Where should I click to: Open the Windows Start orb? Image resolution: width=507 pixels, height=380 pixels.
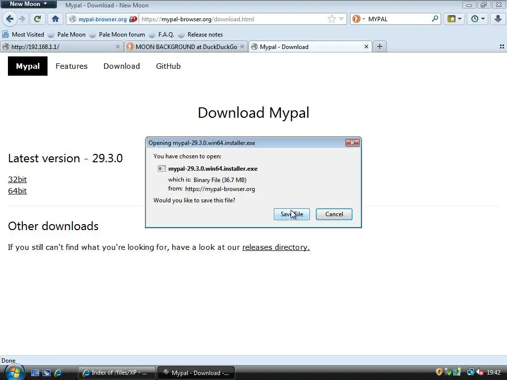point(14,373)
